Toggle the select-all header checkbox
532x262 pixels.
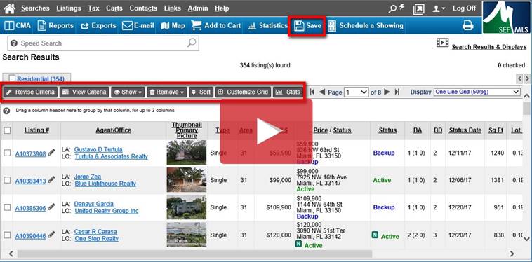pyautogui.click(x=7, y=130)
